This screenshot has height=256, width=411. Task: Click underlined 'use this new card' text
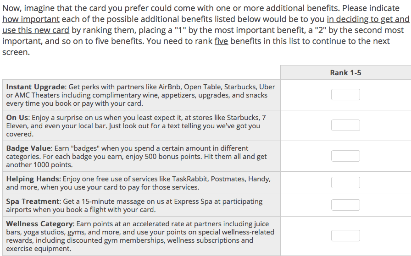[36, 30]
